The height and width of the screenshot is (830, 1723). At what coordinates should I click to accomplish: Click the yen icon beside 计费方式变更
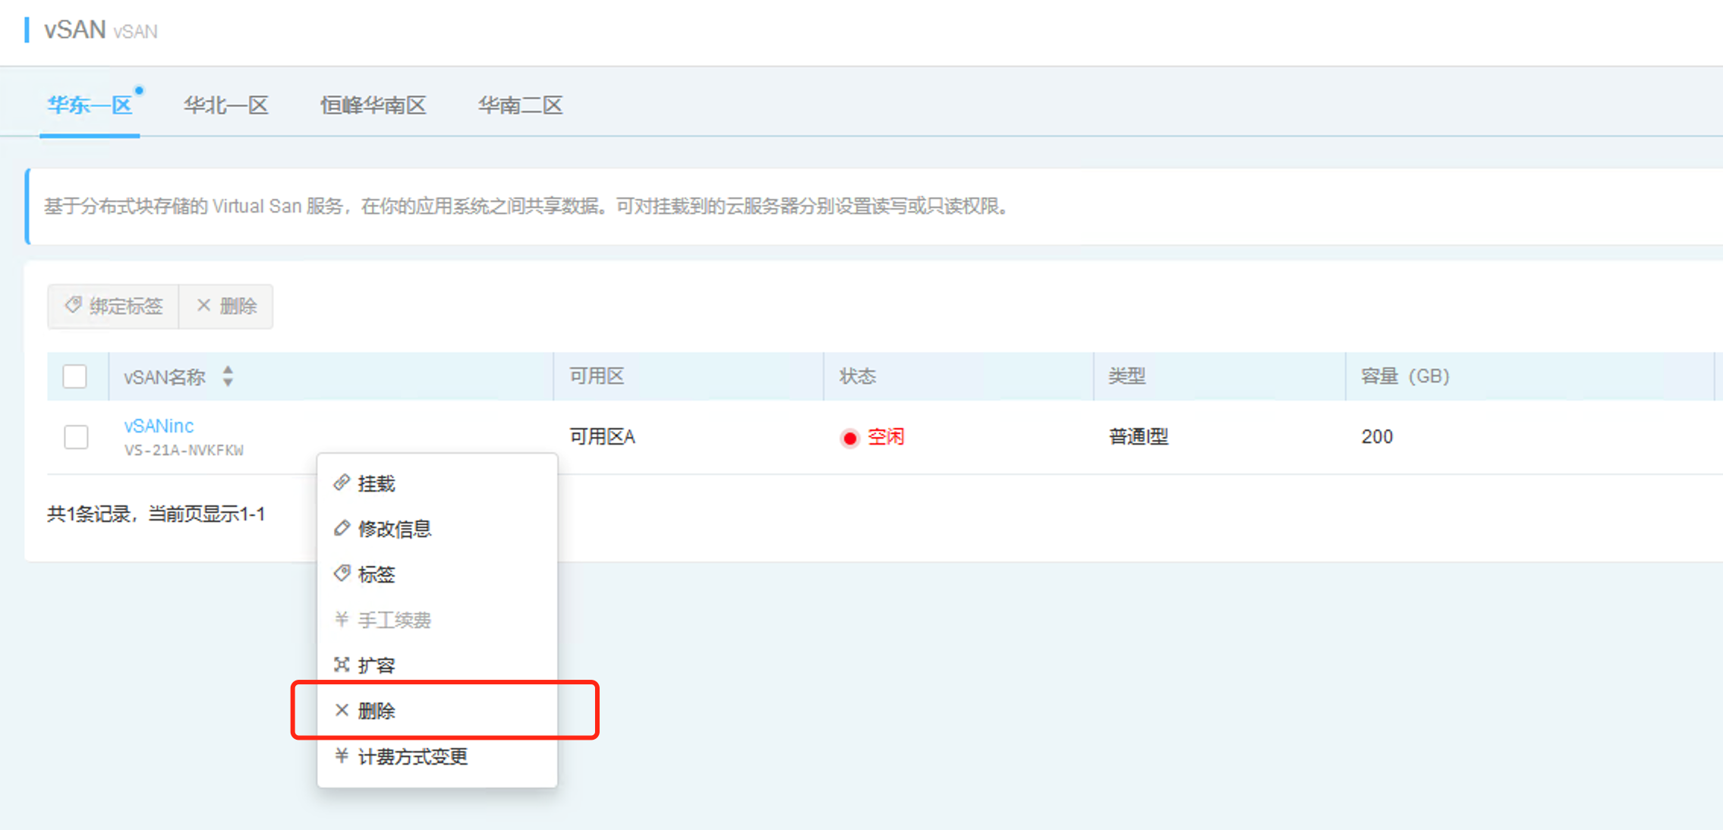pos(342,756)
